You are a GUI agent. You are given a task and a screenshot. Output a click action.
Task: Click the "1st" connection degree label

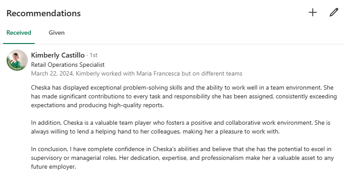click(x=93, y=55)
